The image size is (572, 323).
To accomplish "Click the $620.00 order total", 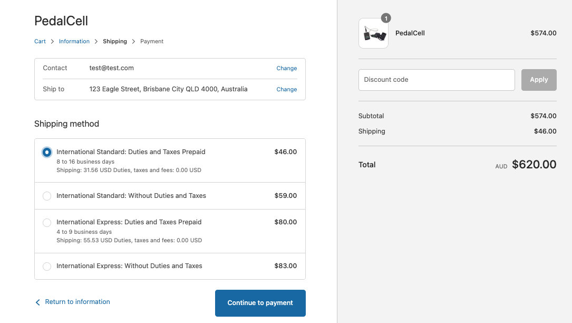I will [534, 165].
